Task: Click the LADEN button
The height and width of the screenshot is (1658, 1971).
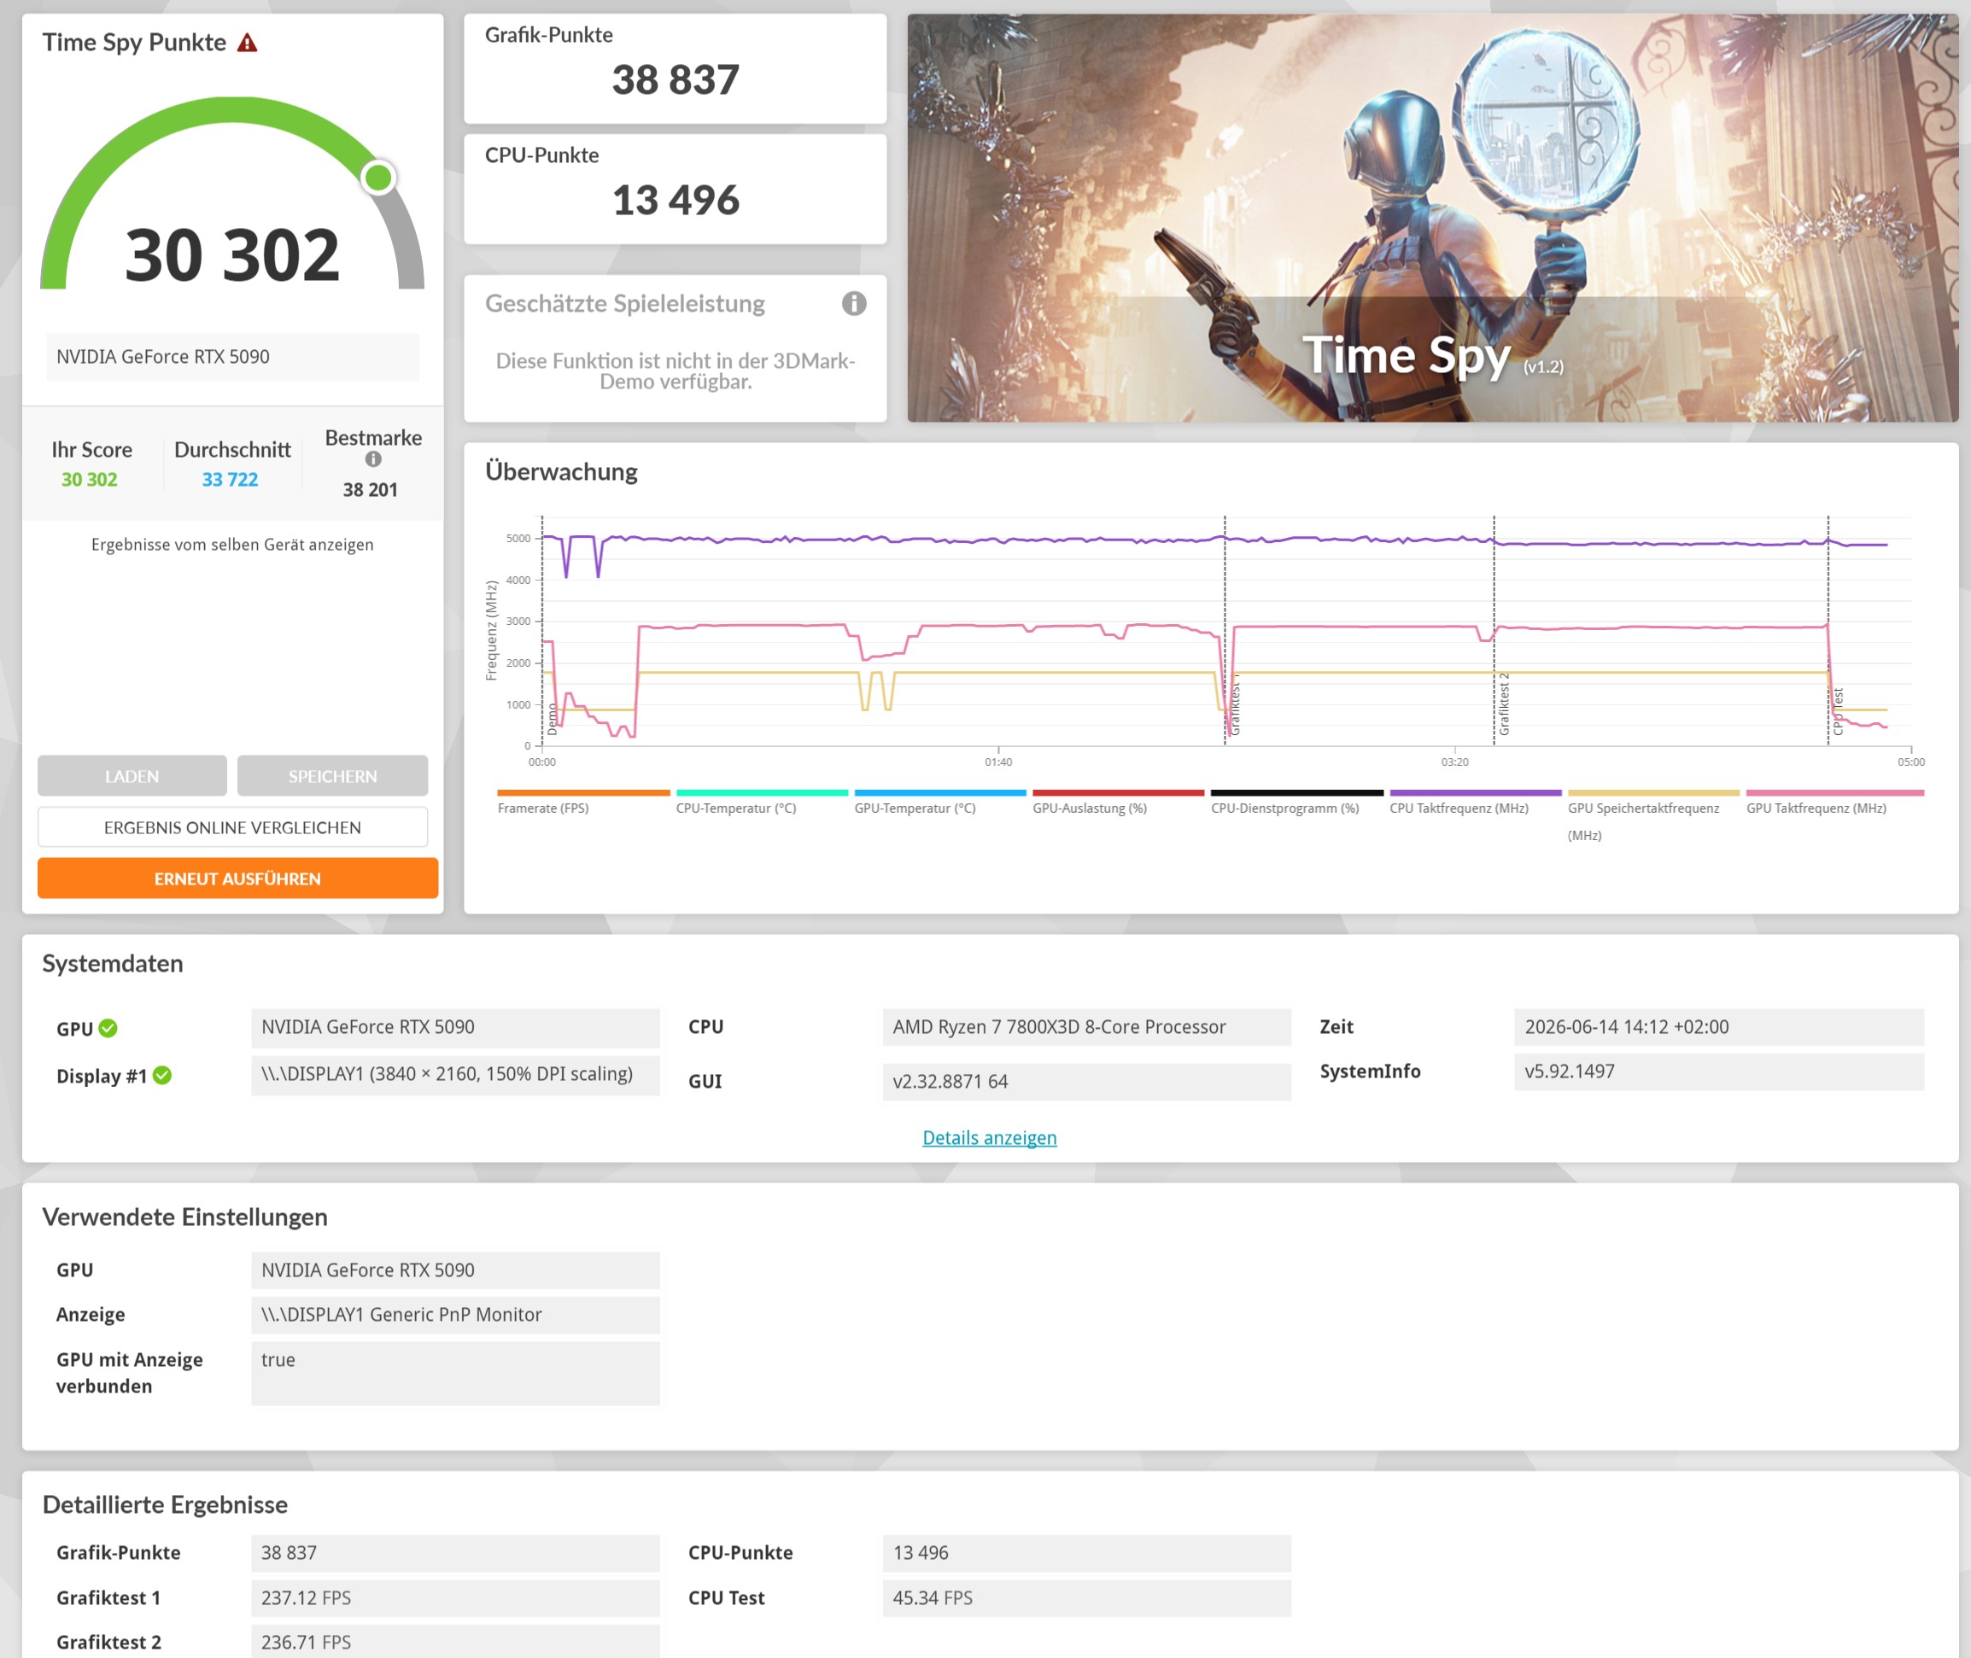Action: (x=132, y=776)
